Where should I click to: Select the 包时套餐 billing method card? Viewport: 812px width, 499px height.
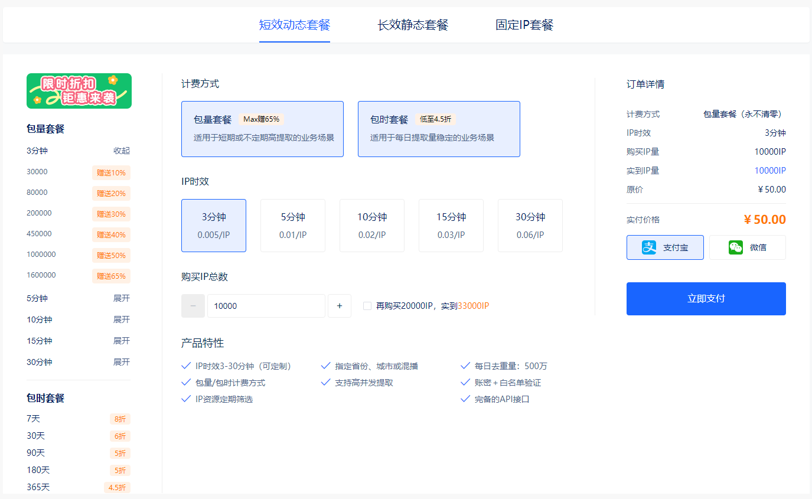[x=439, y=129]
